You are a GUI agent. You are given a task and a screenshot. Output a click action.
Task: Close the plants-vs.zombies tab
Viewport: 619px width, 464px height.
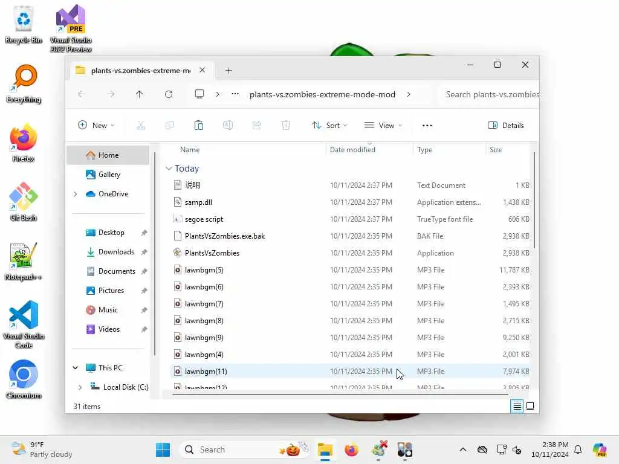click(202, 70)
